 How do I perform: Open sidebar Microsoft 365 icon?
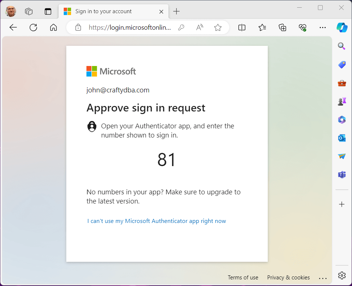(x=342, y=120)
